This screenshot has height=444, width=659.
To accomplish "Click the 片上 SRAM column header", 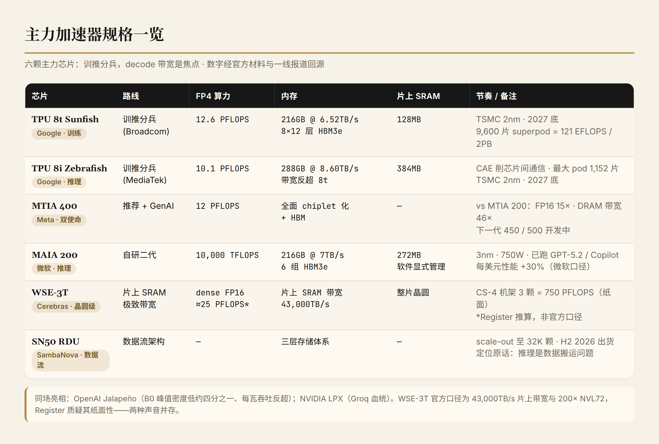I will 418,96.
